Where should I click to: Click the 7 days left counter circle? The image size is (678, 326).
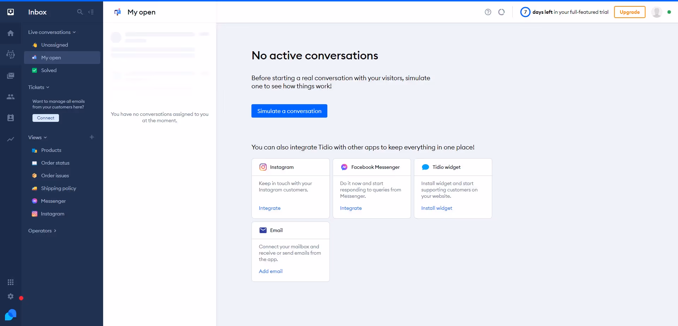[525, 12]
